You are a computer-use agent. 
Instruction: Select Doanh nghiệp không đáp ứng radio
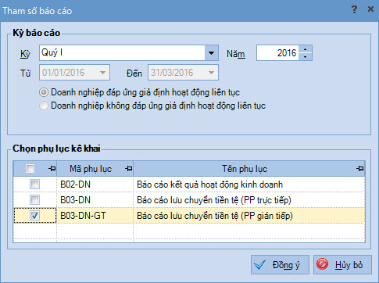pyautogui.click(x=44, y=106)
